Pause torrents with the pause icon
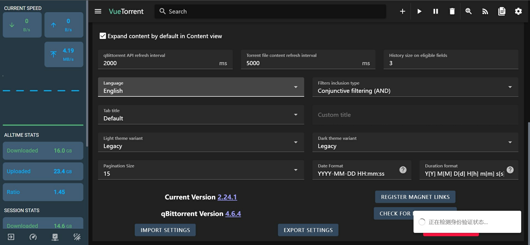This screenshot has height=245, width=530. (x=436, y=11)
